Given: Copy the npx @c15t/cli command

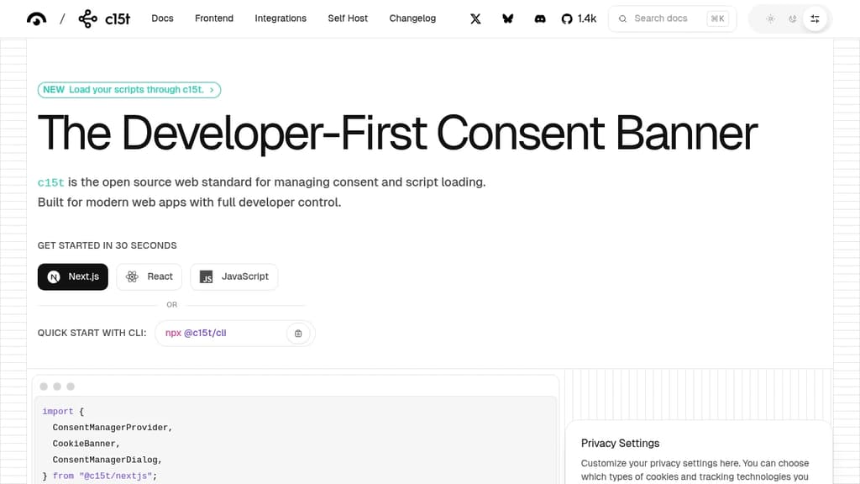Looking at the screenshot, I should (x=298, y=333).
